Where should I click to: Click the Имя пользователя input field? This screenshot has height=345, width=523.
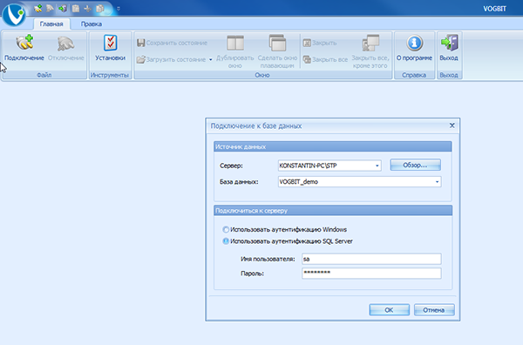point(371,259)
